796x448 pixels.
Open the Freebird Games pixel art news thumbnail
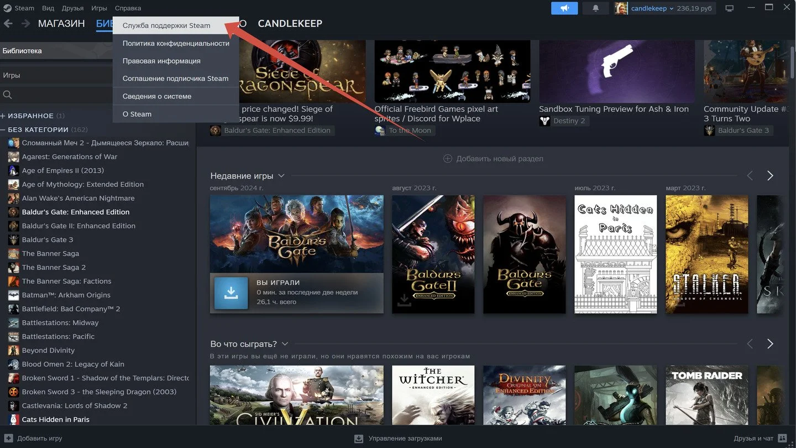click(452, 71)
